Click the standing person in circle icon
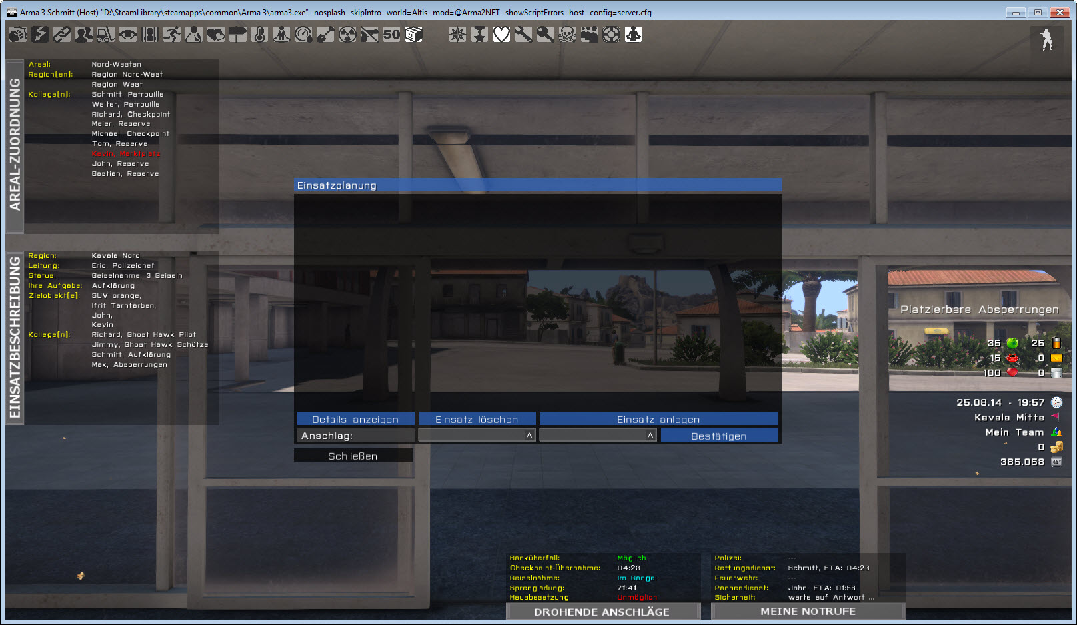Viewport: 1077px width, 625px height. (282, 34)
